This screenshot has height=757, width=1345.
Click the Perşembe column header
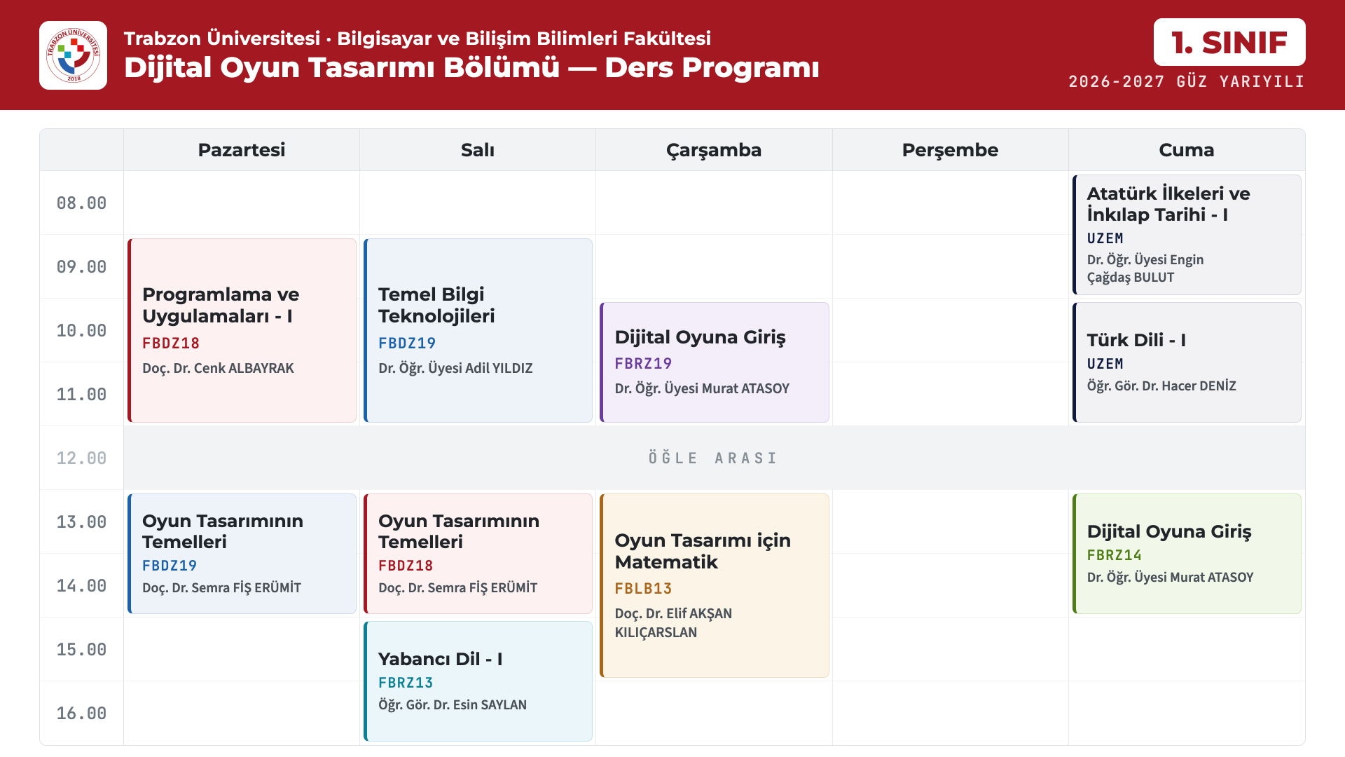pyautogui.click(x=950, y=150)
